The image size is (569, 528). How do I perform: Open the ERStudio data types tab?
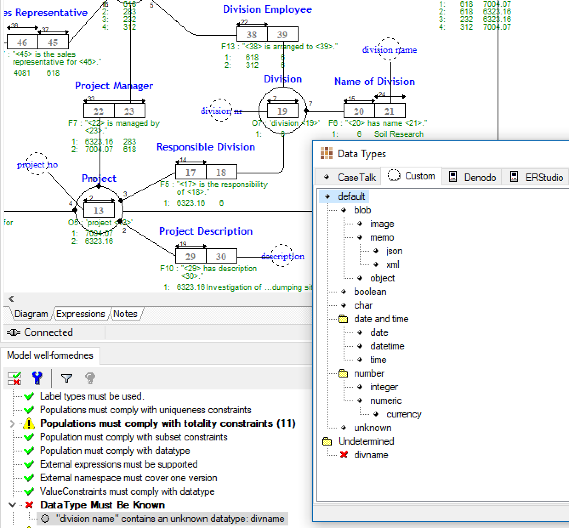pos(538,177)
